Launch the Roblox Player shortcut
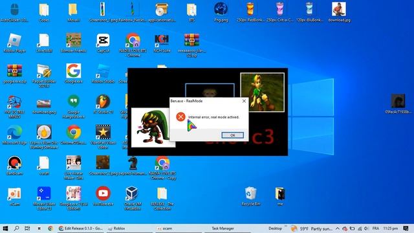The image size is (414, 233). pos(14,43)
